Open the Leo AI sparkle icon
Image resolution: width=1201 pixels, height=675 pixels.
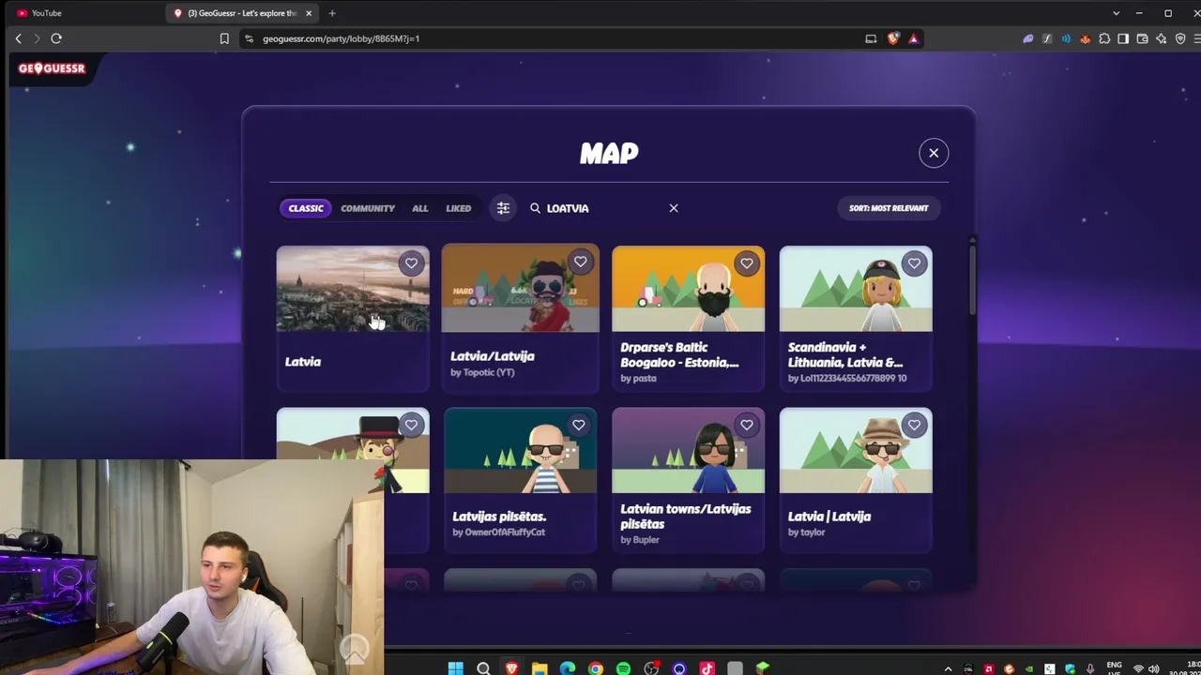(x=1162, y=38)
